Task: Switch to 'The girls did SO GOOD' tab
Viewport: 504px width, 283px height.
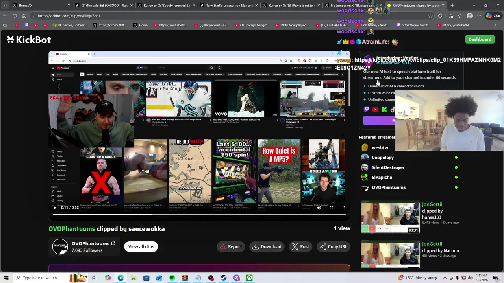Action: (104, 5)
